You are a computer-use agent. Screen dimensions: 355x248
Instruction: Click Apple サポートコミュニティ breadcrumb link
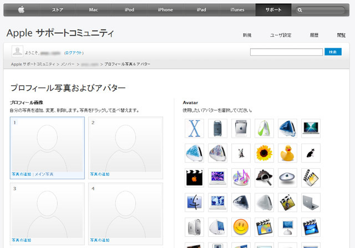coord(33,64)
